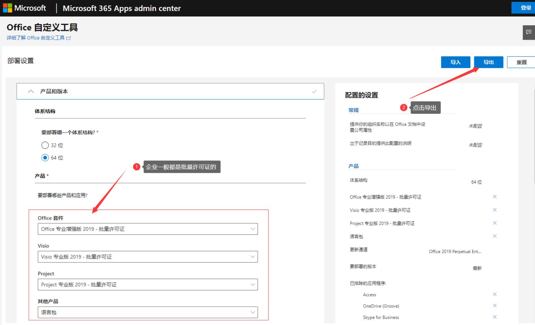Screen dimensions: 535x325
Task: Remove Project 专业版 2019 from configured settings
Action: [x=494, y=223]
